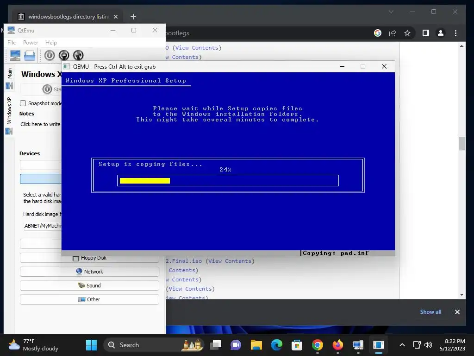Image resolution: width=474 pixels, height=356 pixels.
Task: Click the 'Windows XP Professional Setup' heading
Action: (x=126, y=81)
